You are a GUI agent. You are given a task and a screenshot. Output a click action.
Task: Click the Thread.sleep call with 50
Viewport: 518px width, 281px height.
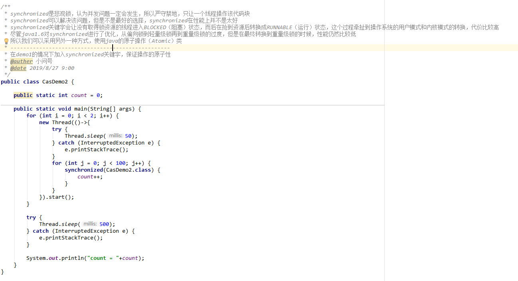[101, 136]
